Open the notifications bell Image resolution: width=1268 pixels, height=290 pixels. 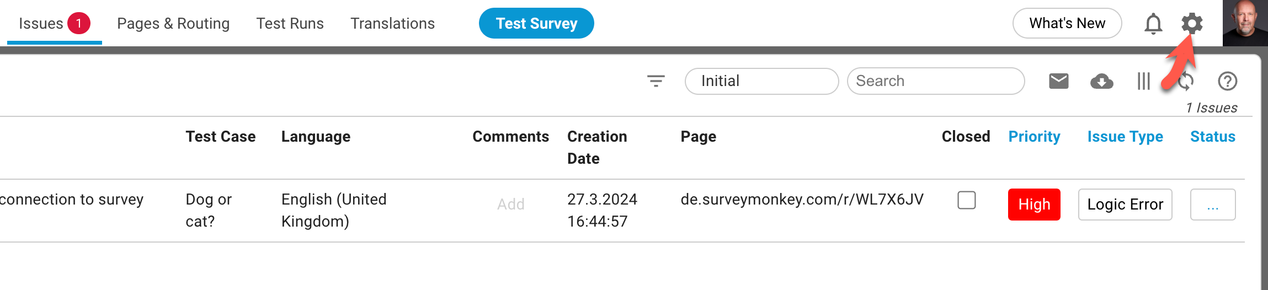[1153, 24]
